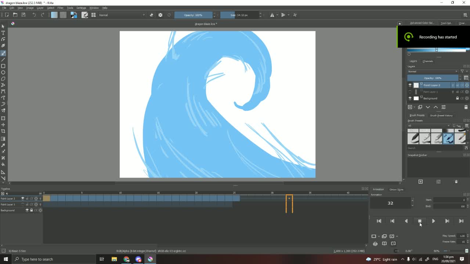Toggle vertical mirror tool
Viewport: 470px width, 264px height.
[x=283, y=15]
